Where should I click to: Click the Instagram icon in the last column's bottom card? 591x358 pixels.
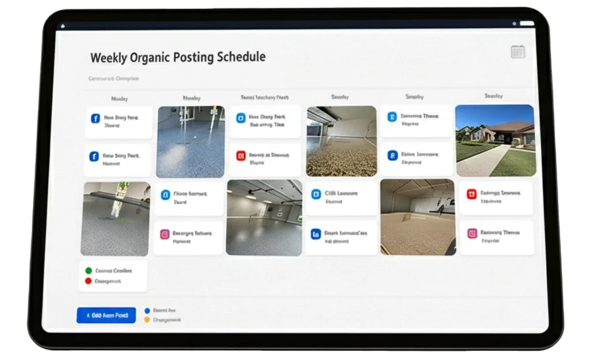point(472,233)
